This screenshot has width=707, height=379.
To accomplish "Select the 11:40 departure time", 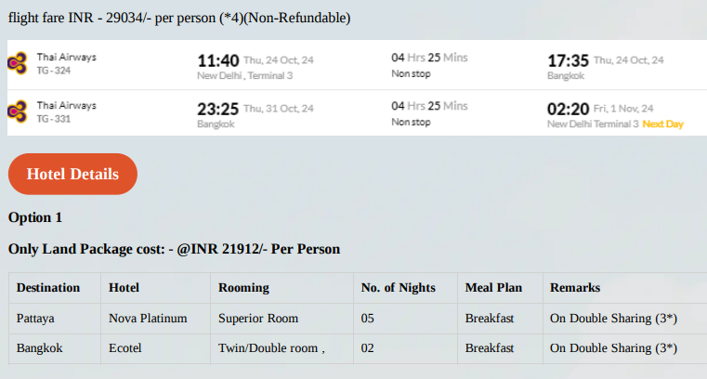I will point(218,60).
